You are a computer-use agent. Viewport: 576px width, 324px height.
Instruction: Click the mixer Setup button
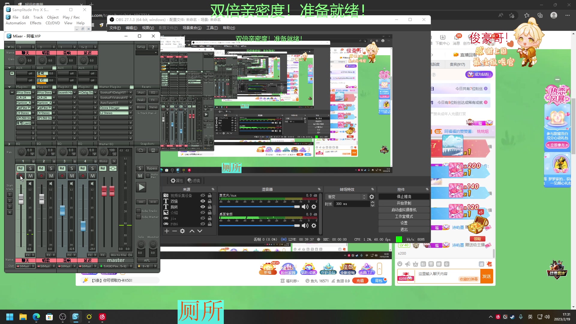tap(141, 47)
